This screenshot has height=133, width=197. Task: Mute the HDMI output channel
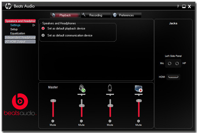[139, 121]
